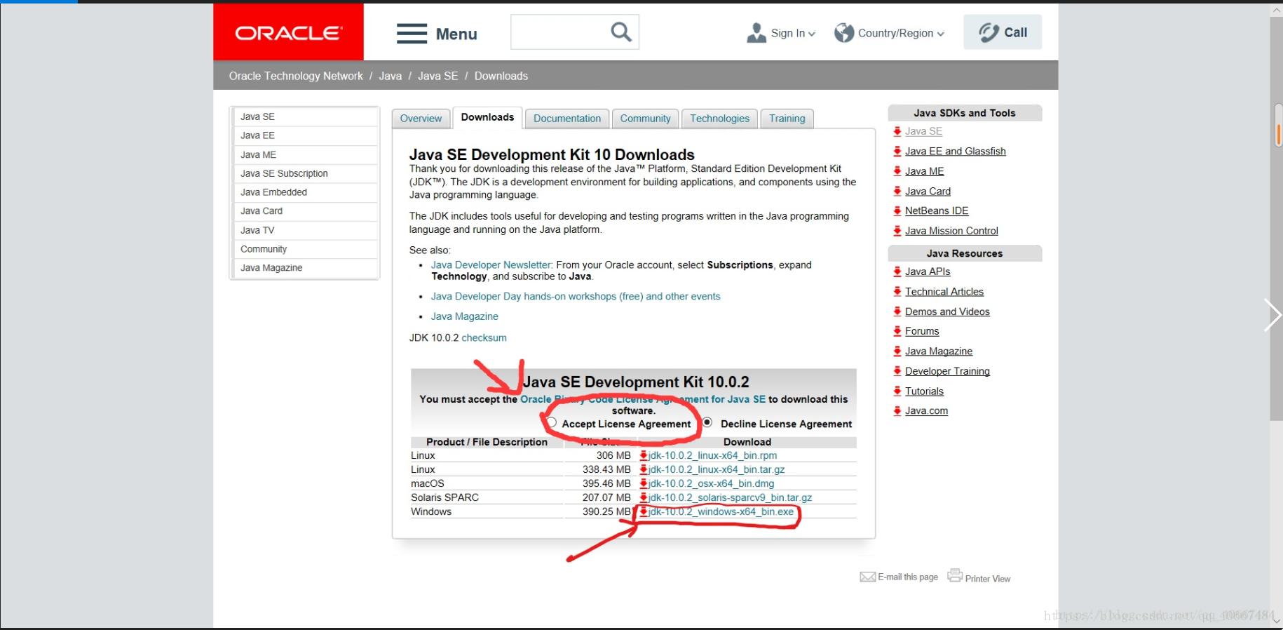Click the Sign In user icon
Screen dimensions: 1283x630
pyautogui.click(x=756, y=32)
